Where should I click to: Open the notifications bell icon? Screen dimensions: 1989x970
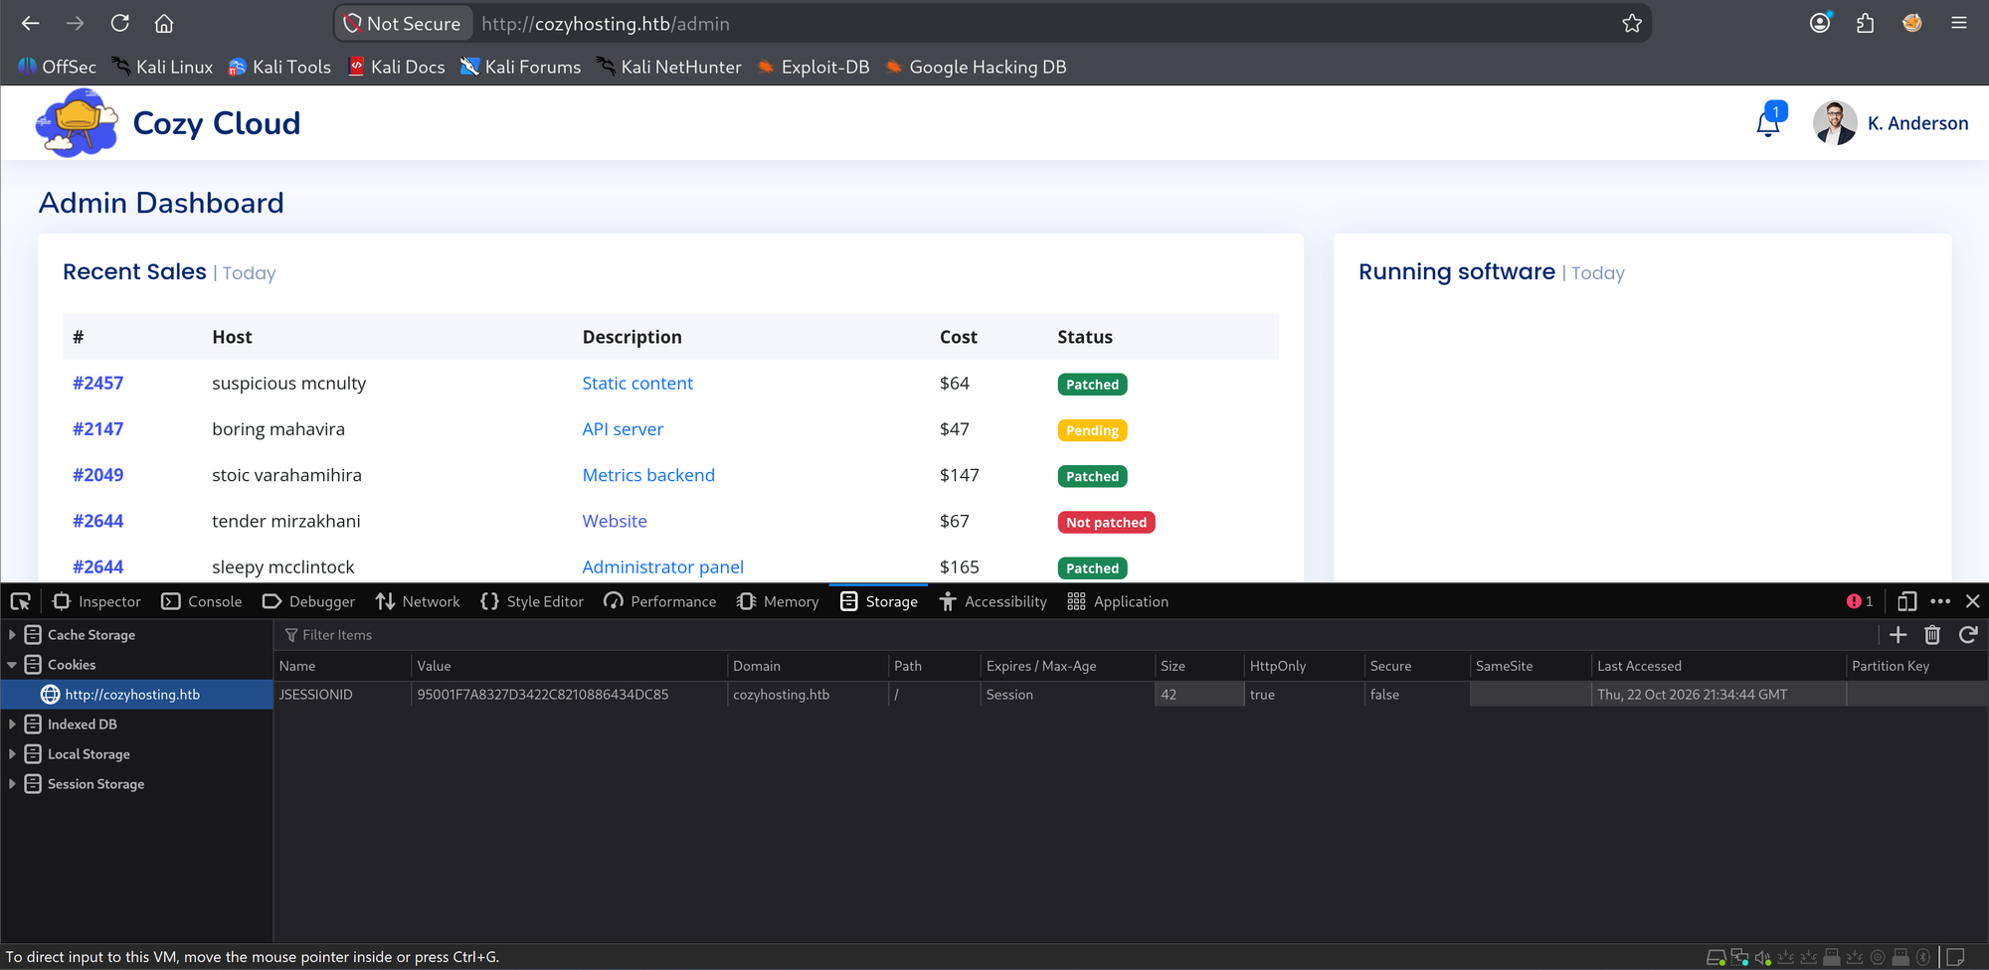(x=1768, y=122)
